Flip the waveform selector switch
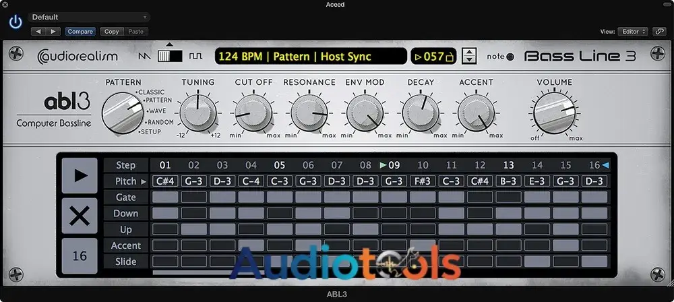Screen dimensions: 674x302 coord(170,56)
